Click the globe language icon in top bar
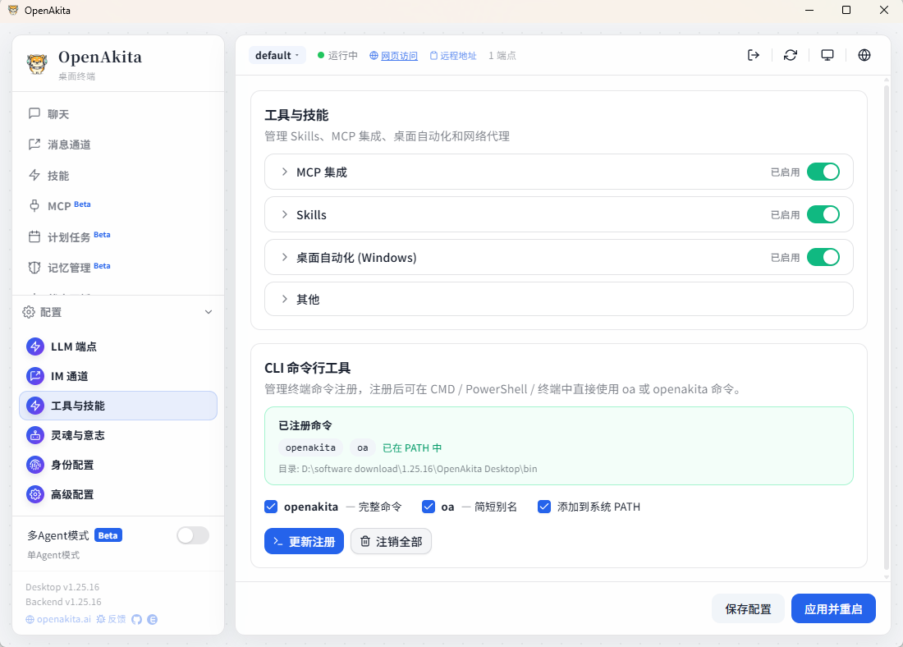 (x=864, y=55)
